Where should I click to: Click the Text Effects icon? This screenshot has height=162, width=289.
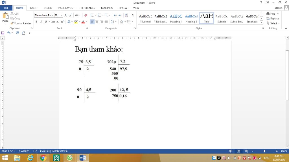point(69,22)
